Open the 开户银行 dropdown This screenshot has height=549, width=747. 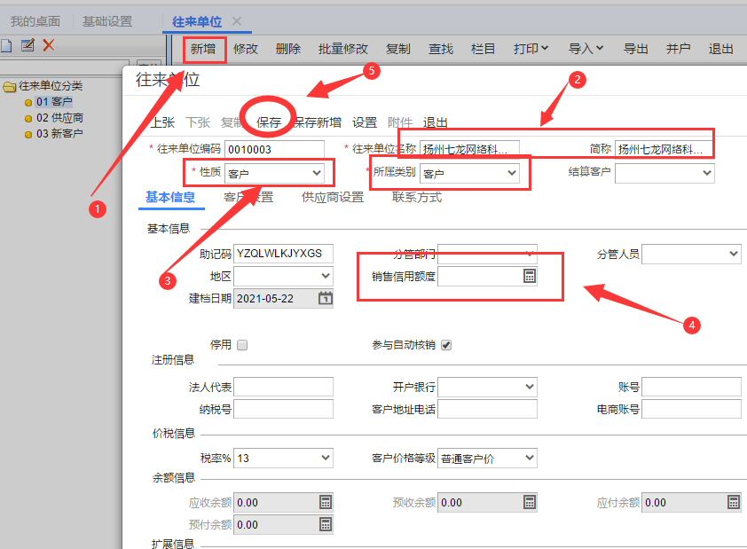[x=530, y=387]
